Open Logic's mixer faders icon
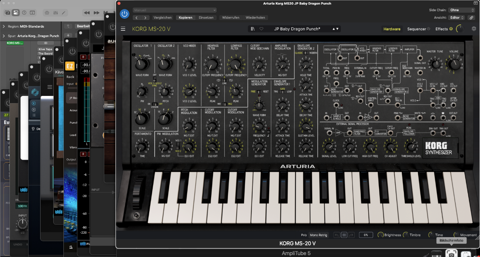 click(x=55, y=12)
